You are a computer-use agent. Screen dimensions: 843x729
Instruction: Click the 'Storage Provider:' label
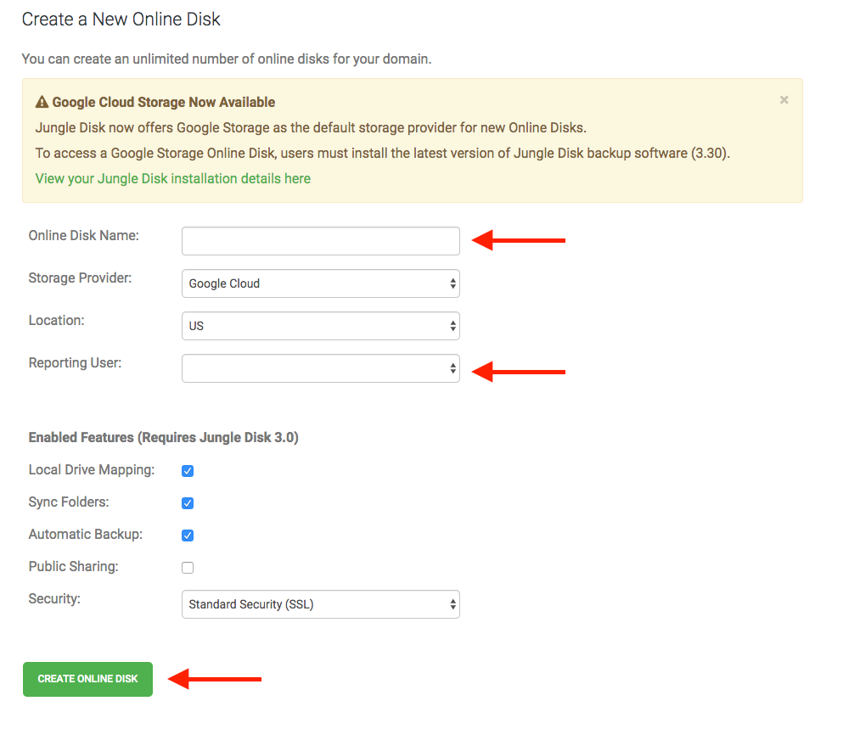point(80,278)
